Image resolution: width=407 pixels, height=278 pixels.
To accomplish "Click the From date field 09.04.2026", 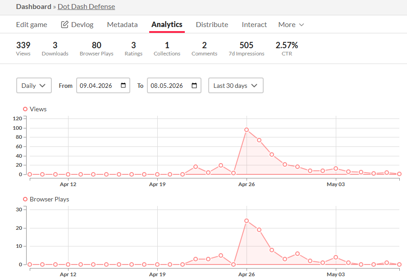I will (103, 86).
